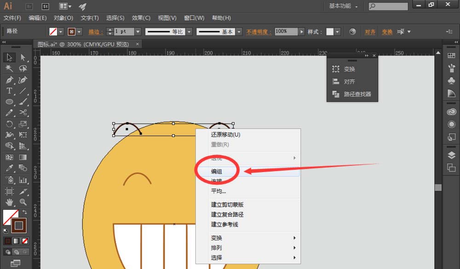The width and height of the screenshot is (460, 269).
Task: Select the Mesh tool
Action: [9, 157]
